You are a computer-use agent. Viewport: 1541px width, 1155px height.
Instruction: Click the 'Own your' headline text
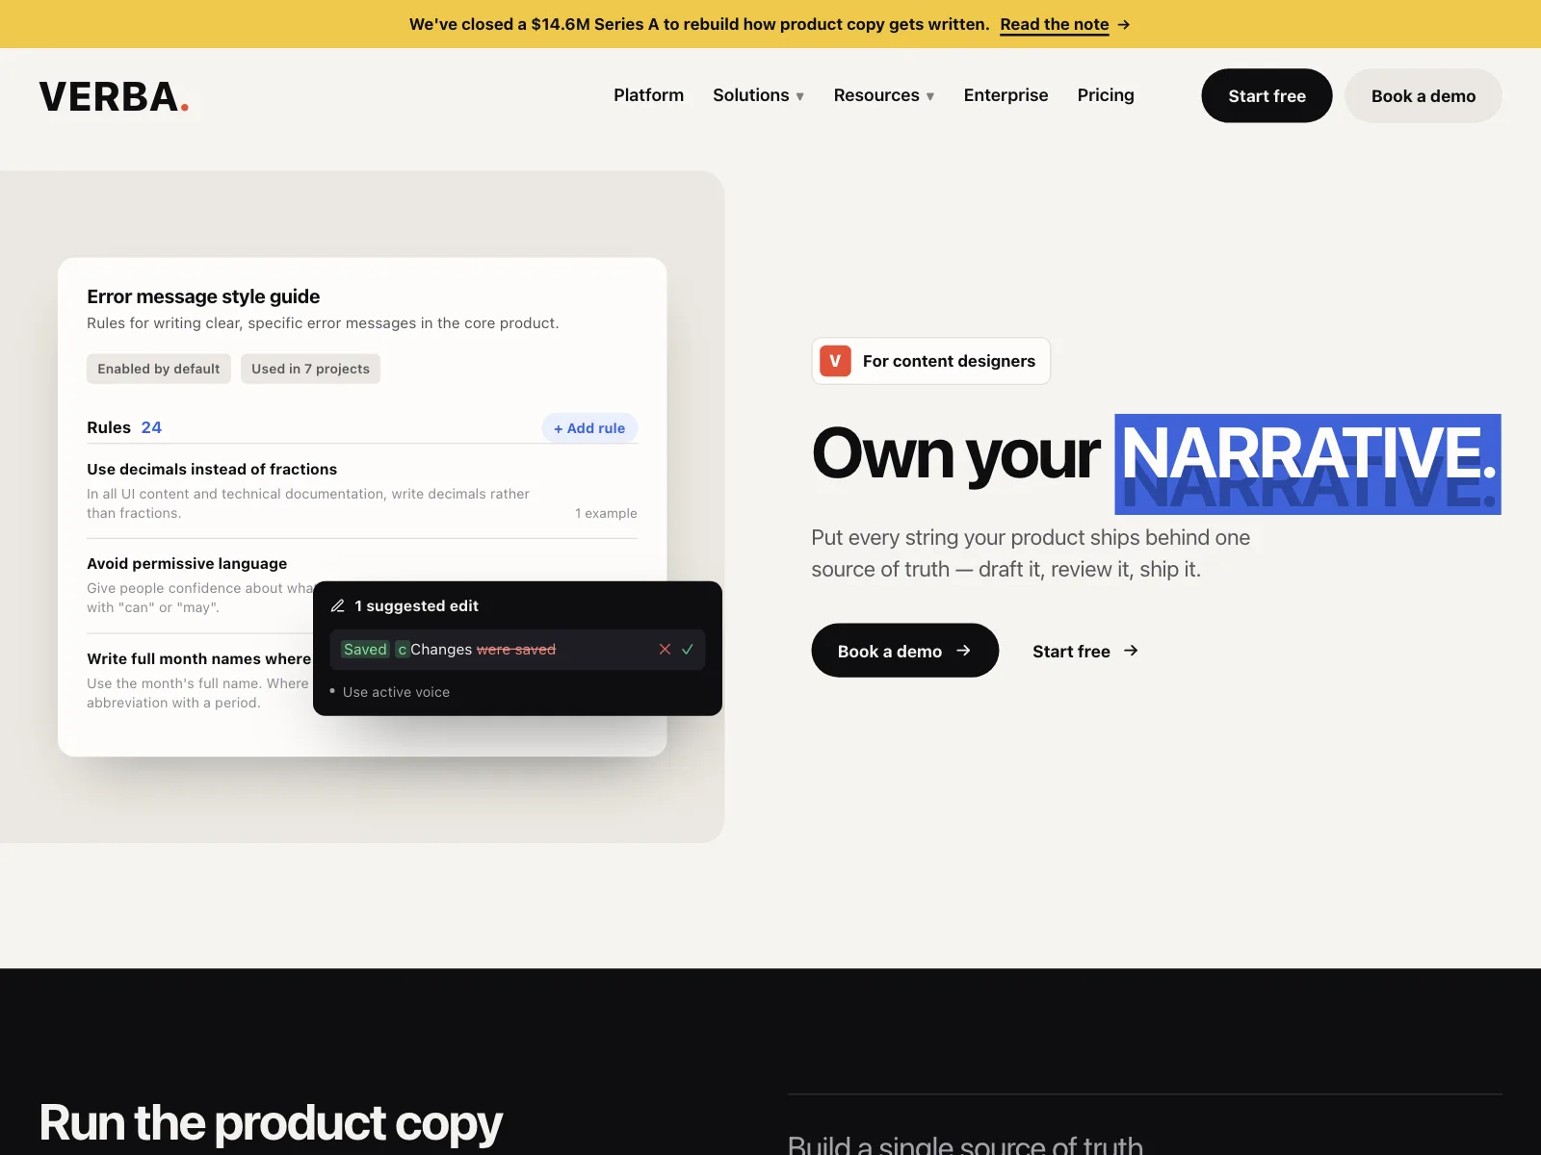(955, 453)
